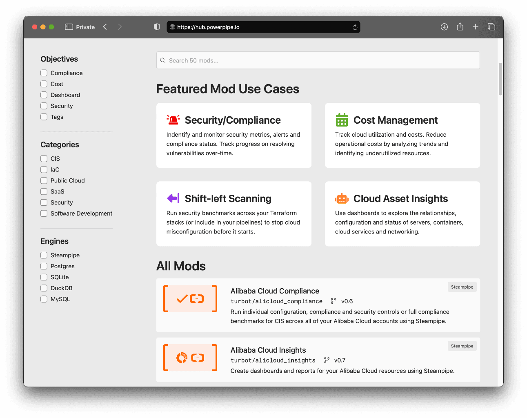Enable the Compliance objective checkbox
The image size is (527, 418).
coord(44,73)
